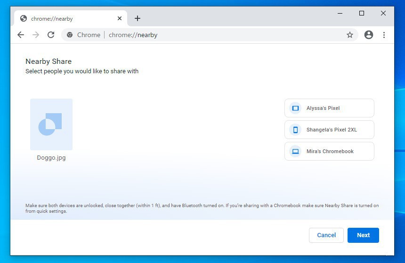Image resolution: width=405 pixels, height=263 pixels.
Task: Close the chrome://nearby tab
Action: [120, 18]
